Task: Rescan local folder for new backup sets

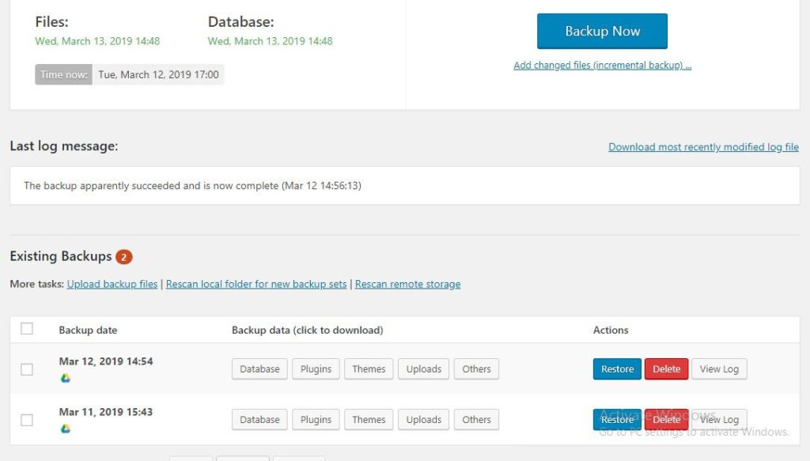Action: 256,284
